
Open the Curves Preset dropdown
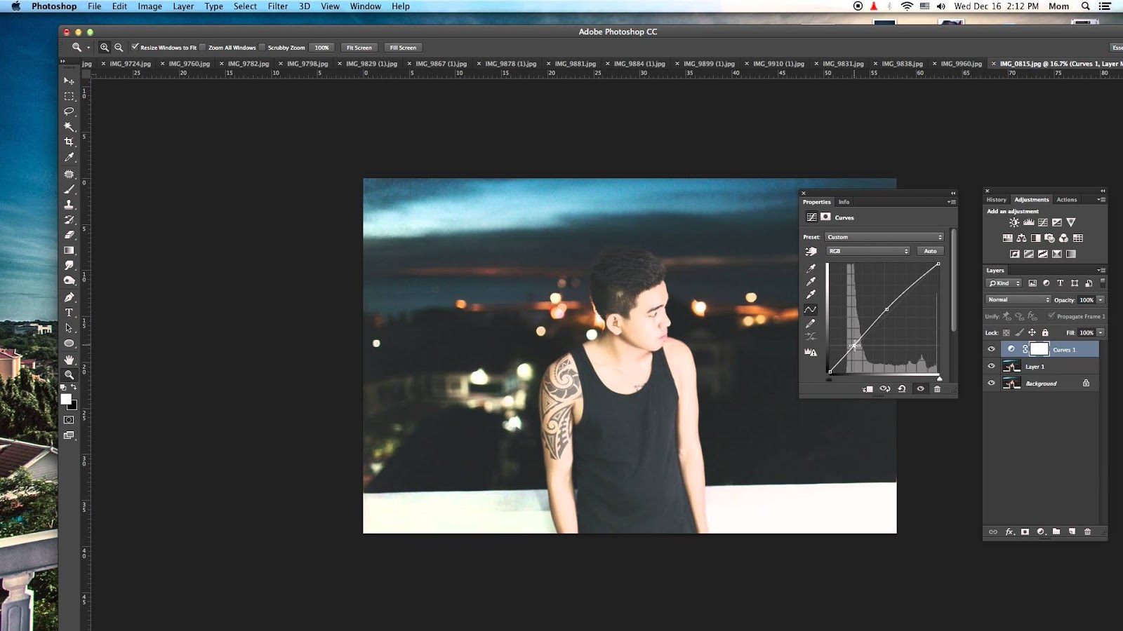884,237
